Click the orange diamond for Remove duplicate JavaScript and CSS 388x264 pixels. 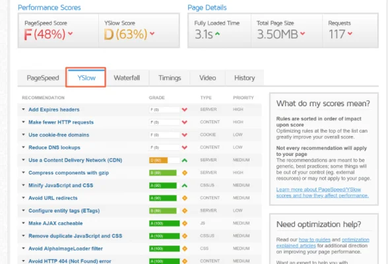185,236
